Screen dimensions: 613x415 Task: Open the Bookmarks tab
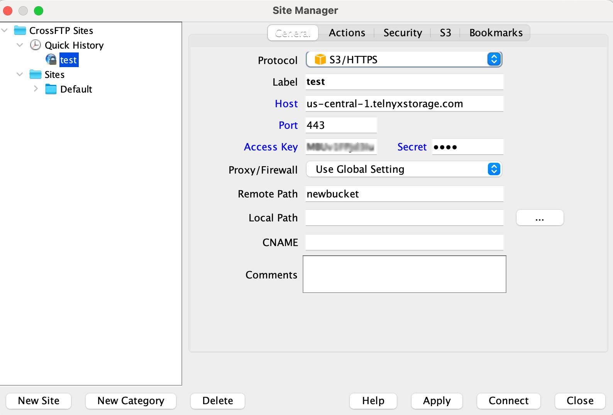[496, 33]
